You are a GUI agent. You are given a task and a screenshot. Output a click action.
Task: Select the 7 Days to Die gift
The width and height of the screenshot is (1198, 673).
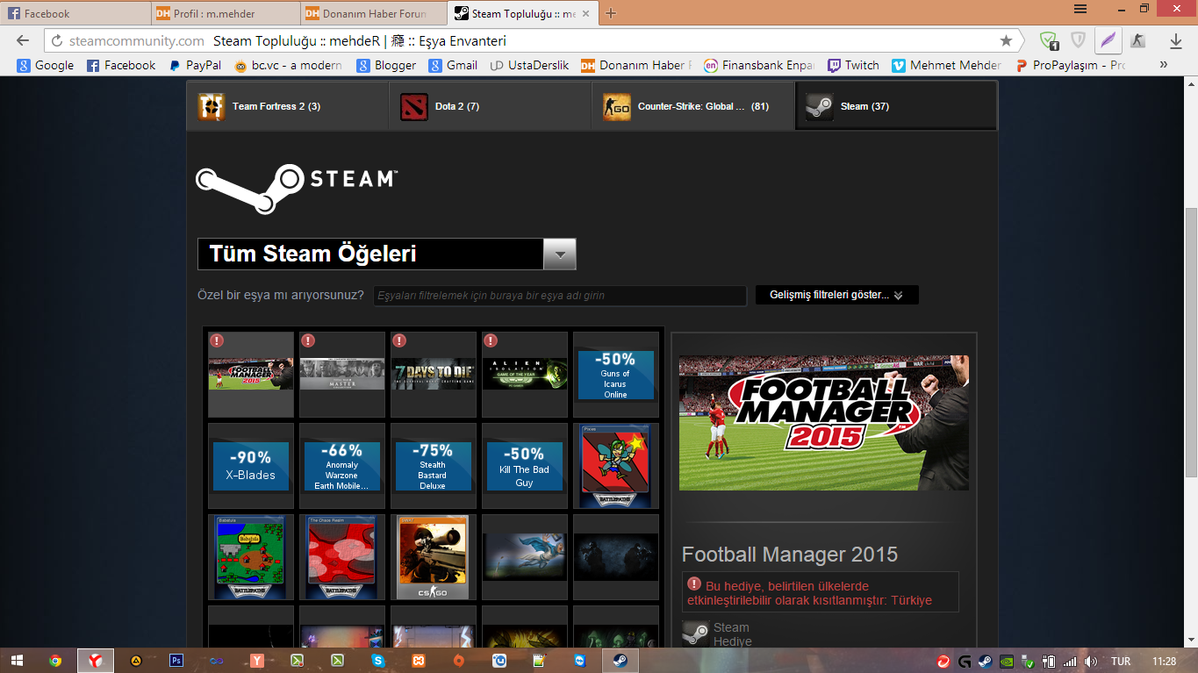coord(434,374)
